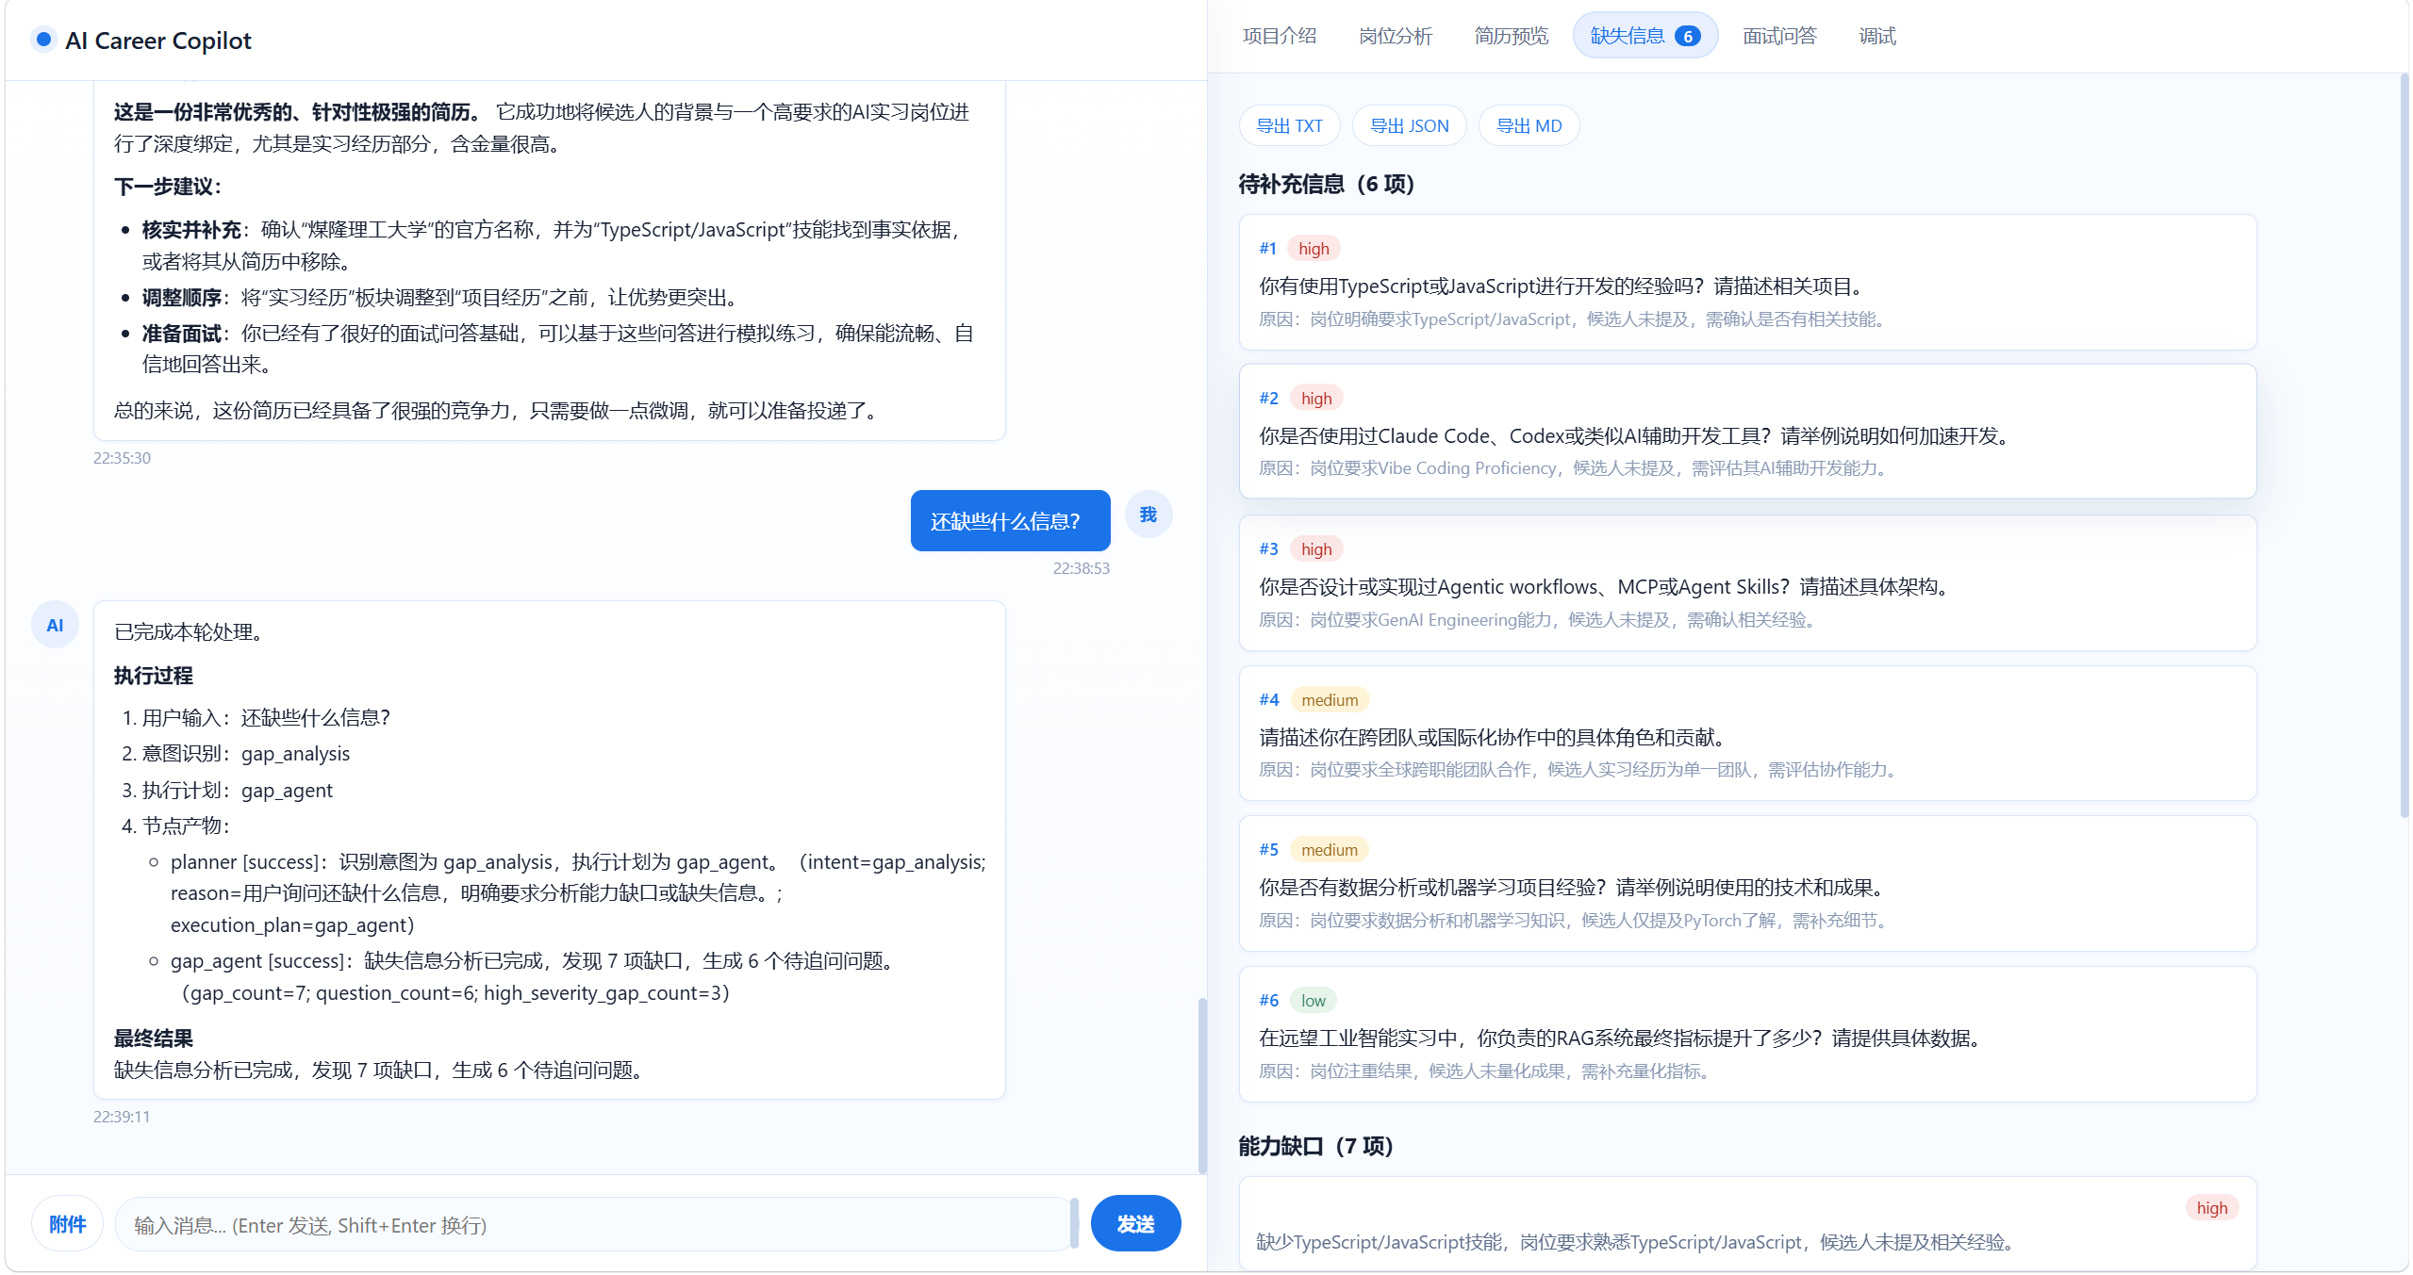The width and height of the screenshot is (2413, 1275).
Task: Click the timestamp 22:35:30
Action: 122,458
